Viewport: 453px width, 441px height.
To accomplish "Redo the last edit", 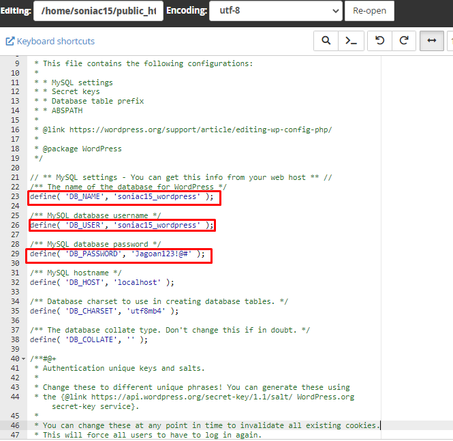I will (404, 41).
